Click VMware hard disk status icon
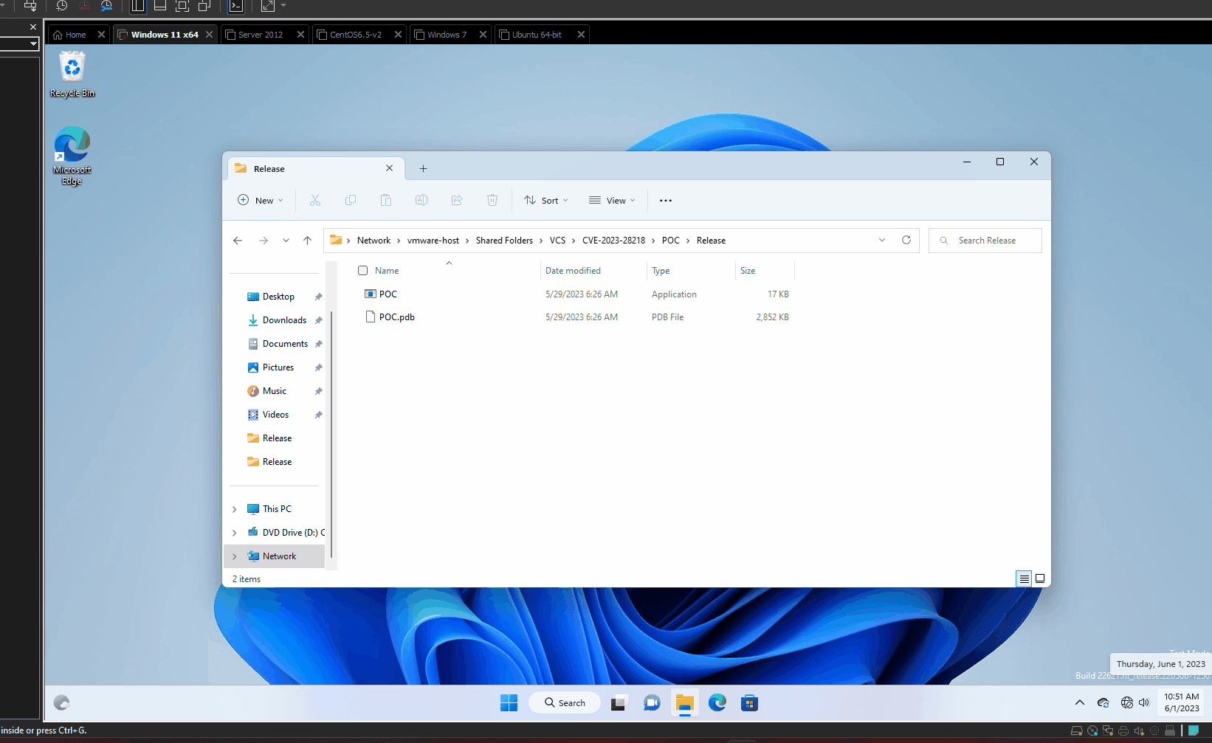This screenshot has height=743, width=1212. (1077, 731)
